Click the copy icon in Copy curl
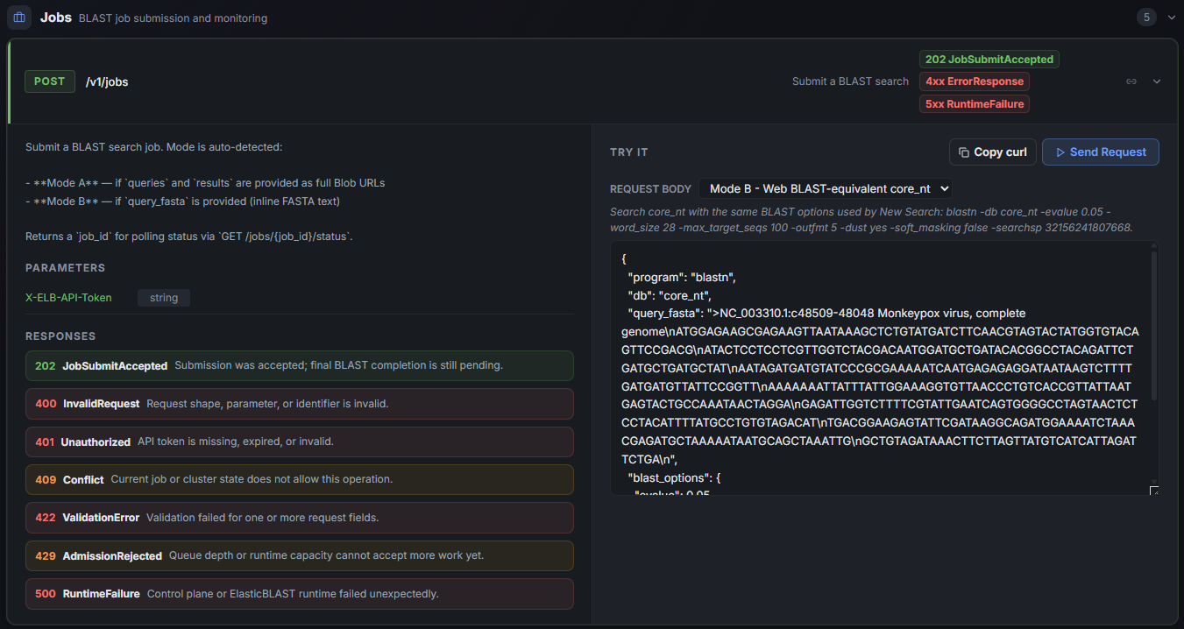The width and height of the screenshot is (1184, 629). click(964, 152)
